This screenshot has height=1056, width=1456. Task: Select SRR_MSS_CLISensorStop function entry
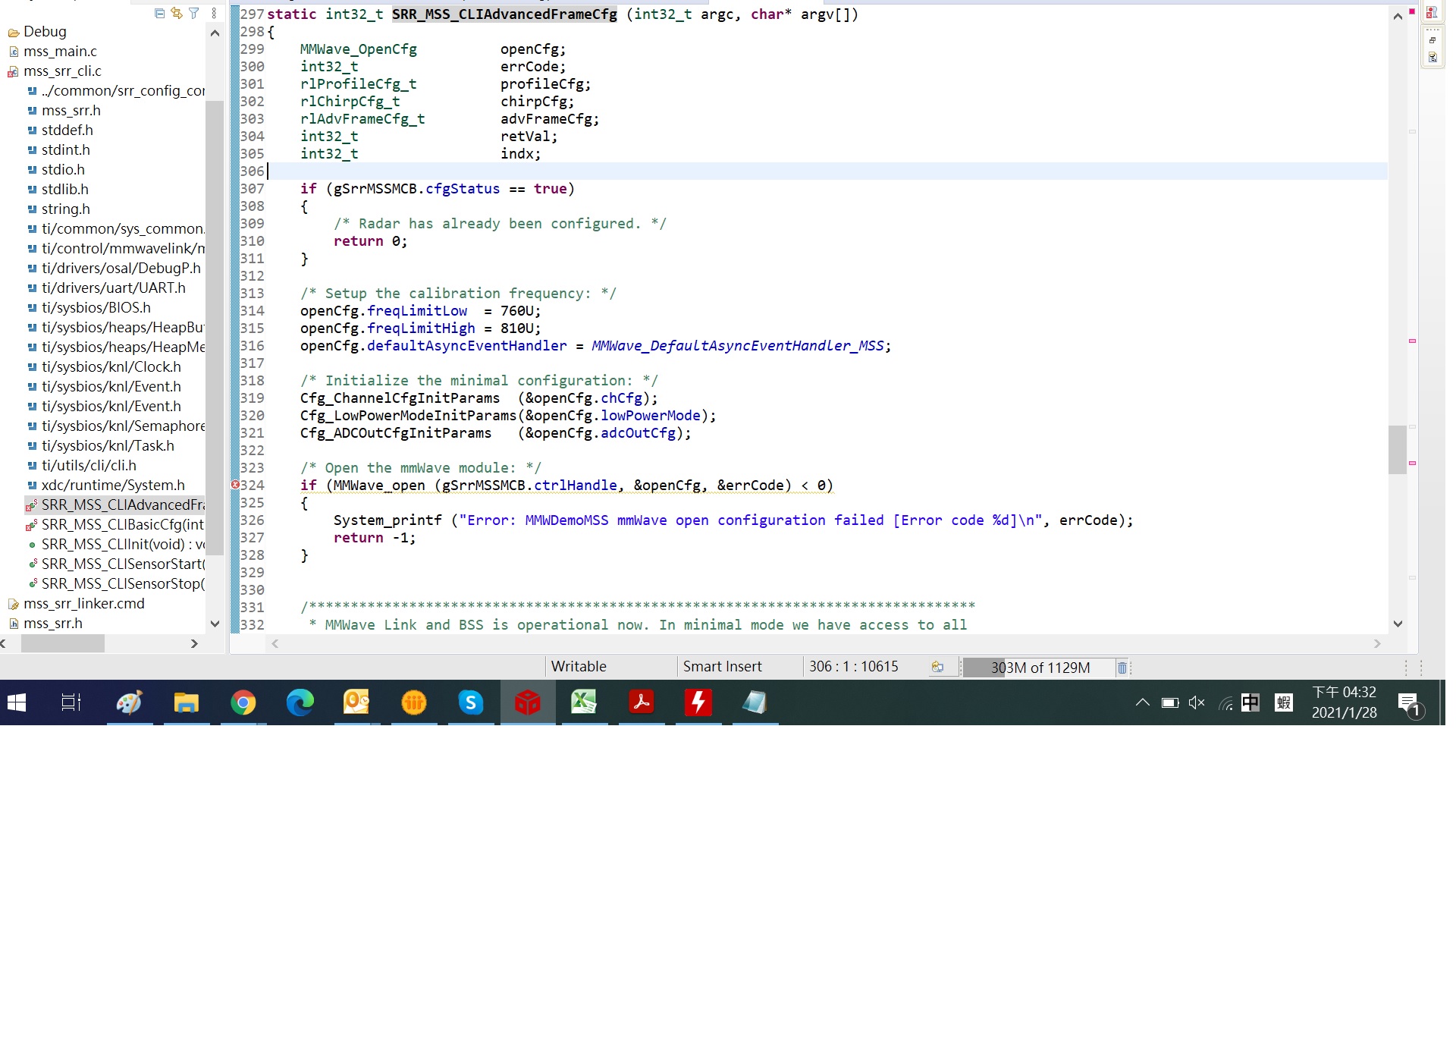click(x=115, y=584)
